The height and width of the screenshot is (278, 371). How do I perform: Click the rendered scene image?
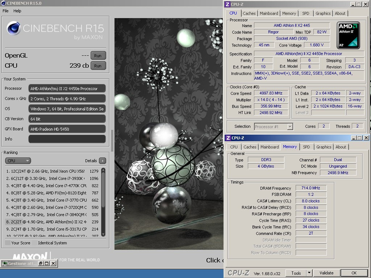pos(169,134)
